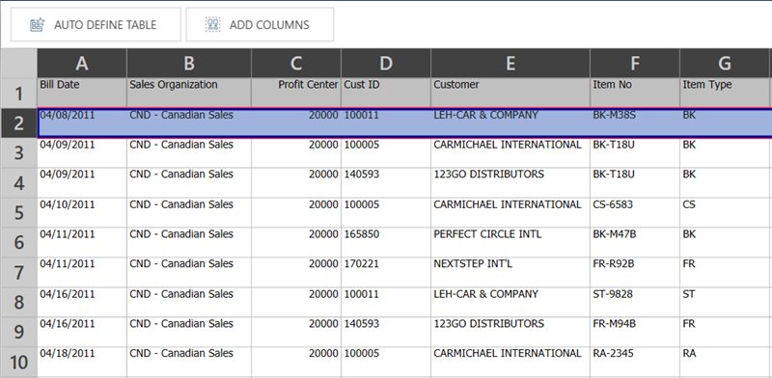
Task: Click the Add Columns icon
Action: (212, 25)
